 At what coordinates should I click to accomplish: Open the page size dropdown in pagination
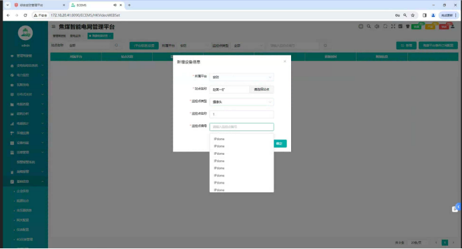tap(418, 242)
